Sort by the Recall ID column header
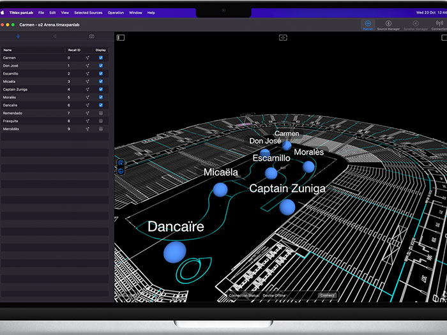 74,50
